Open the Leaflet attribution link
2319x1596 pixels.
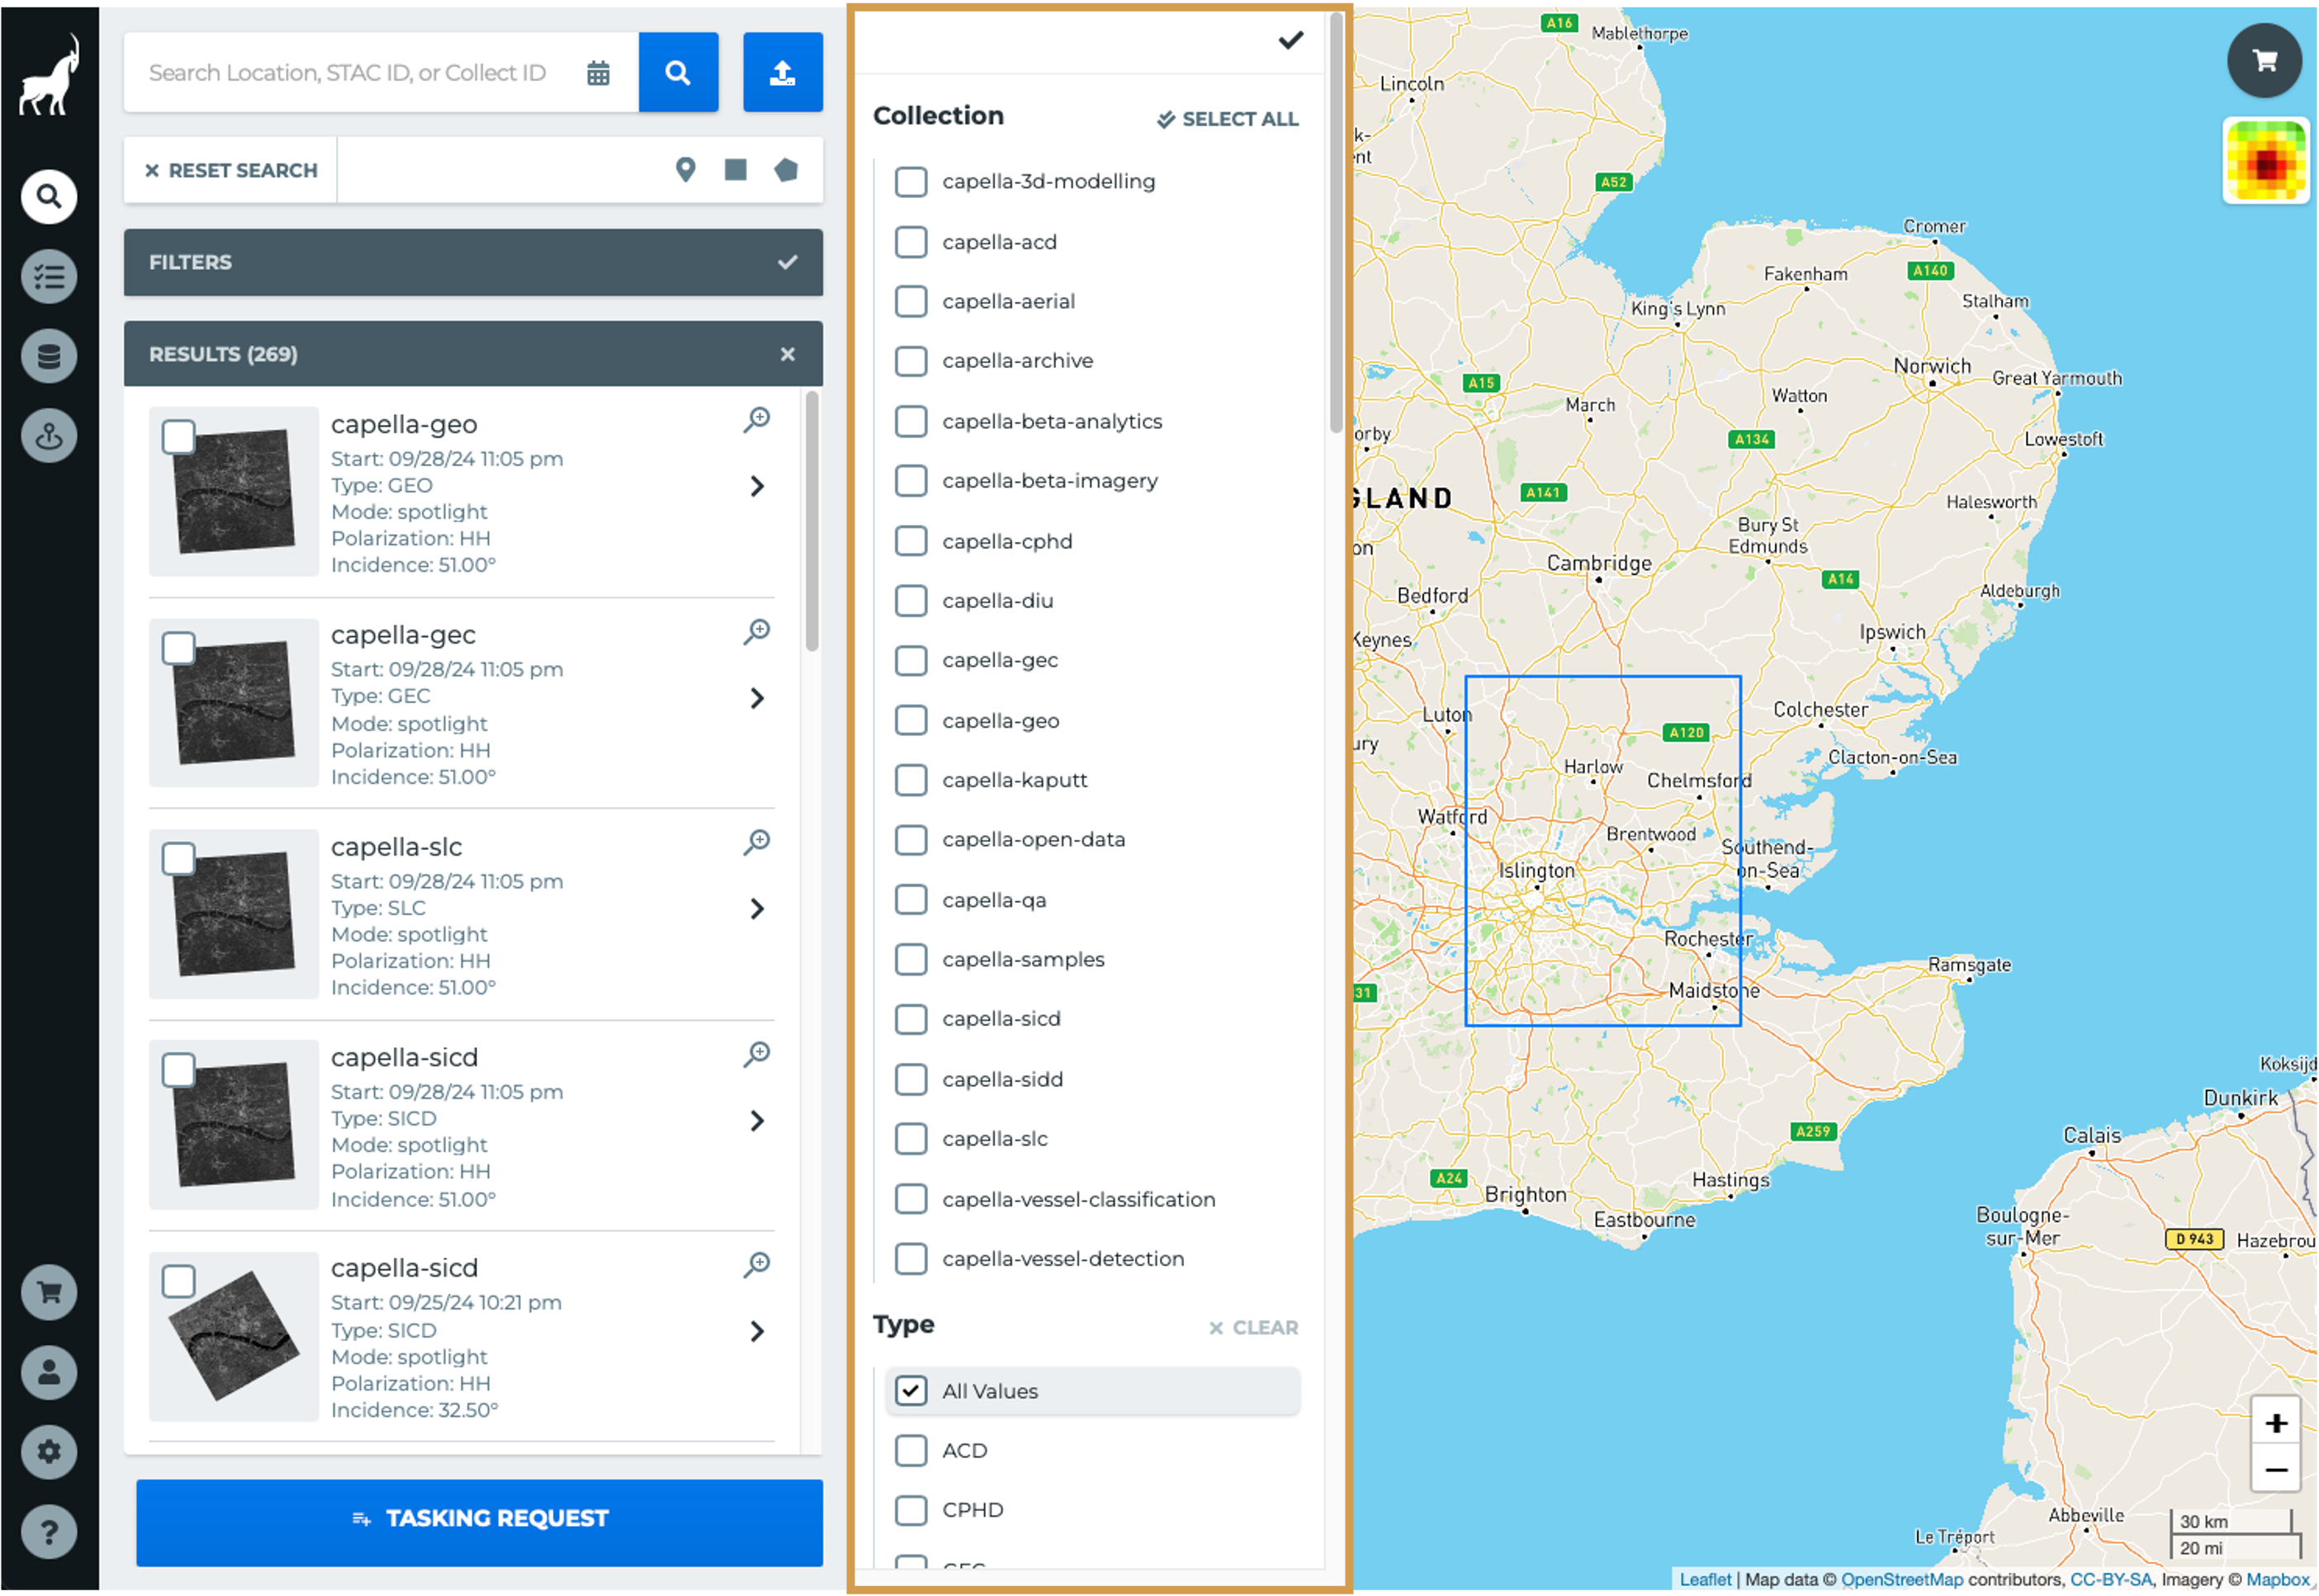[x=1705, y=1580]
